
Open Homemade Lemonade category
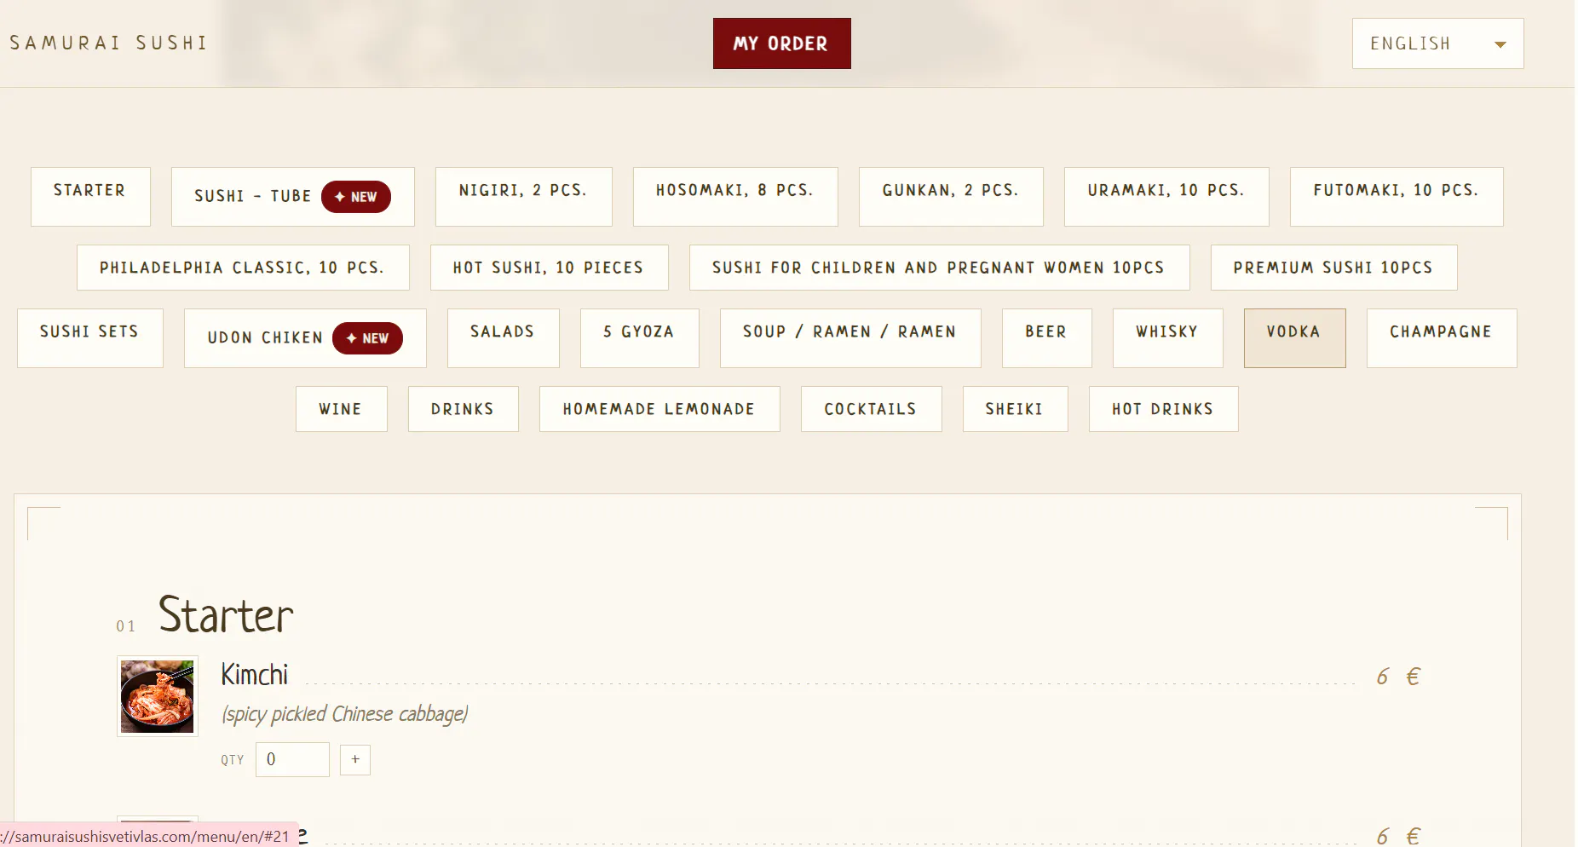click(659, 409)
